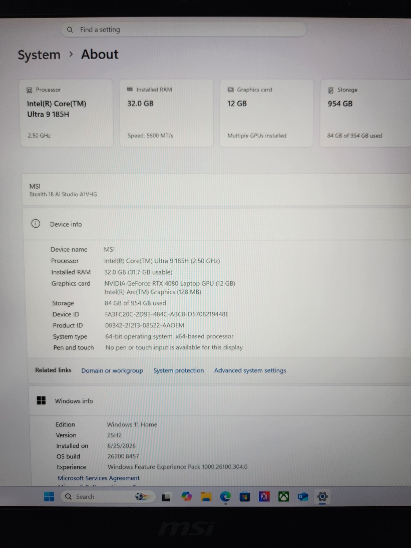Collapse the Device info section
The width and height of the screenshot is (411, 548).
(x=217, y=224)
